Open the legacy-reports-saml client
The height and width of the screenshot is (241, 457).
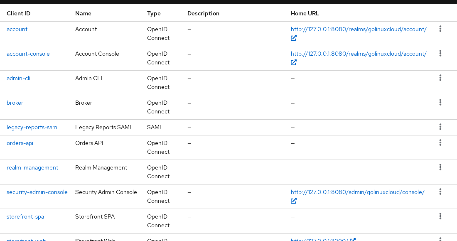coord(33,127)
